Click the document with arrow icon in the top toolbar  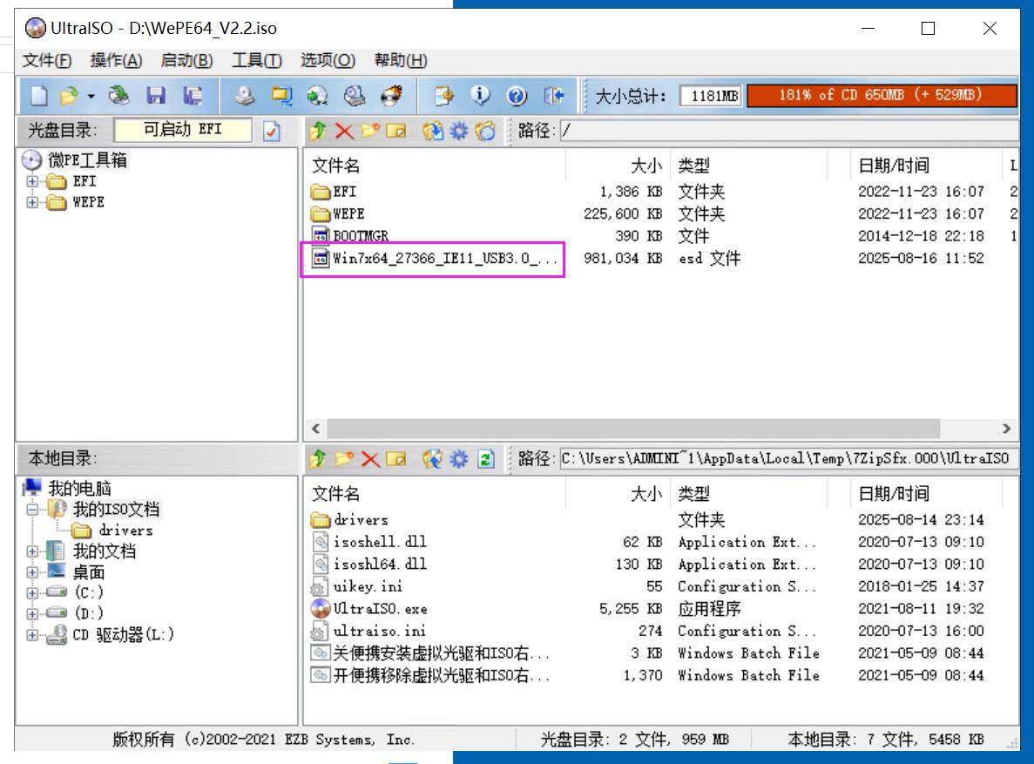(443, 97)
